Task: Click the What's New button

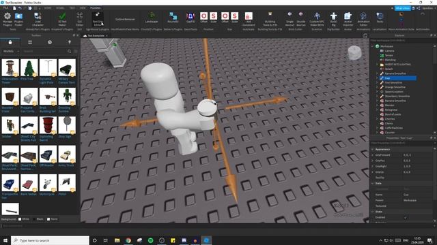Action: tap(402, 8)
